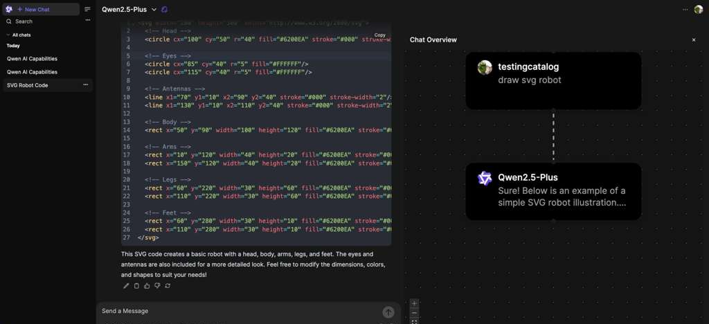Click the Today date label in sidebar
This screenshot has width=709, height=324.
point(13,46)
